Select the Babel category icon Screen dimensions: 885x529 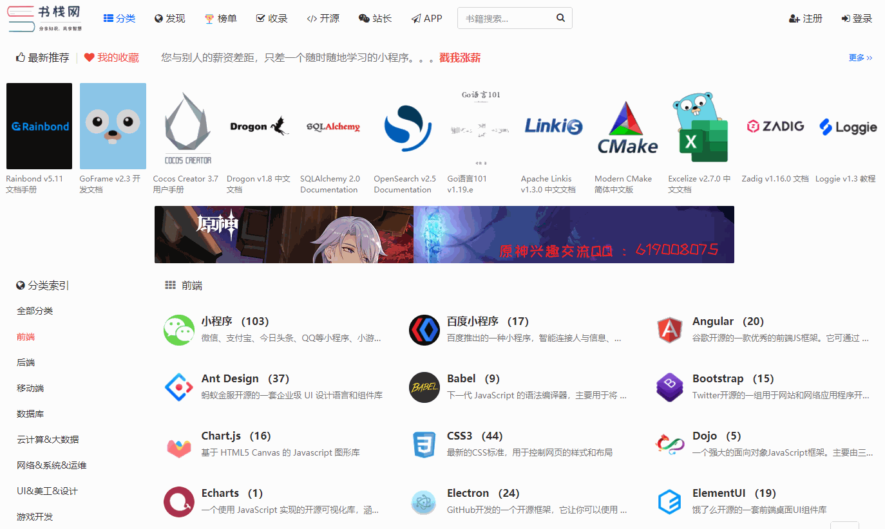click(x=424, y=387)
